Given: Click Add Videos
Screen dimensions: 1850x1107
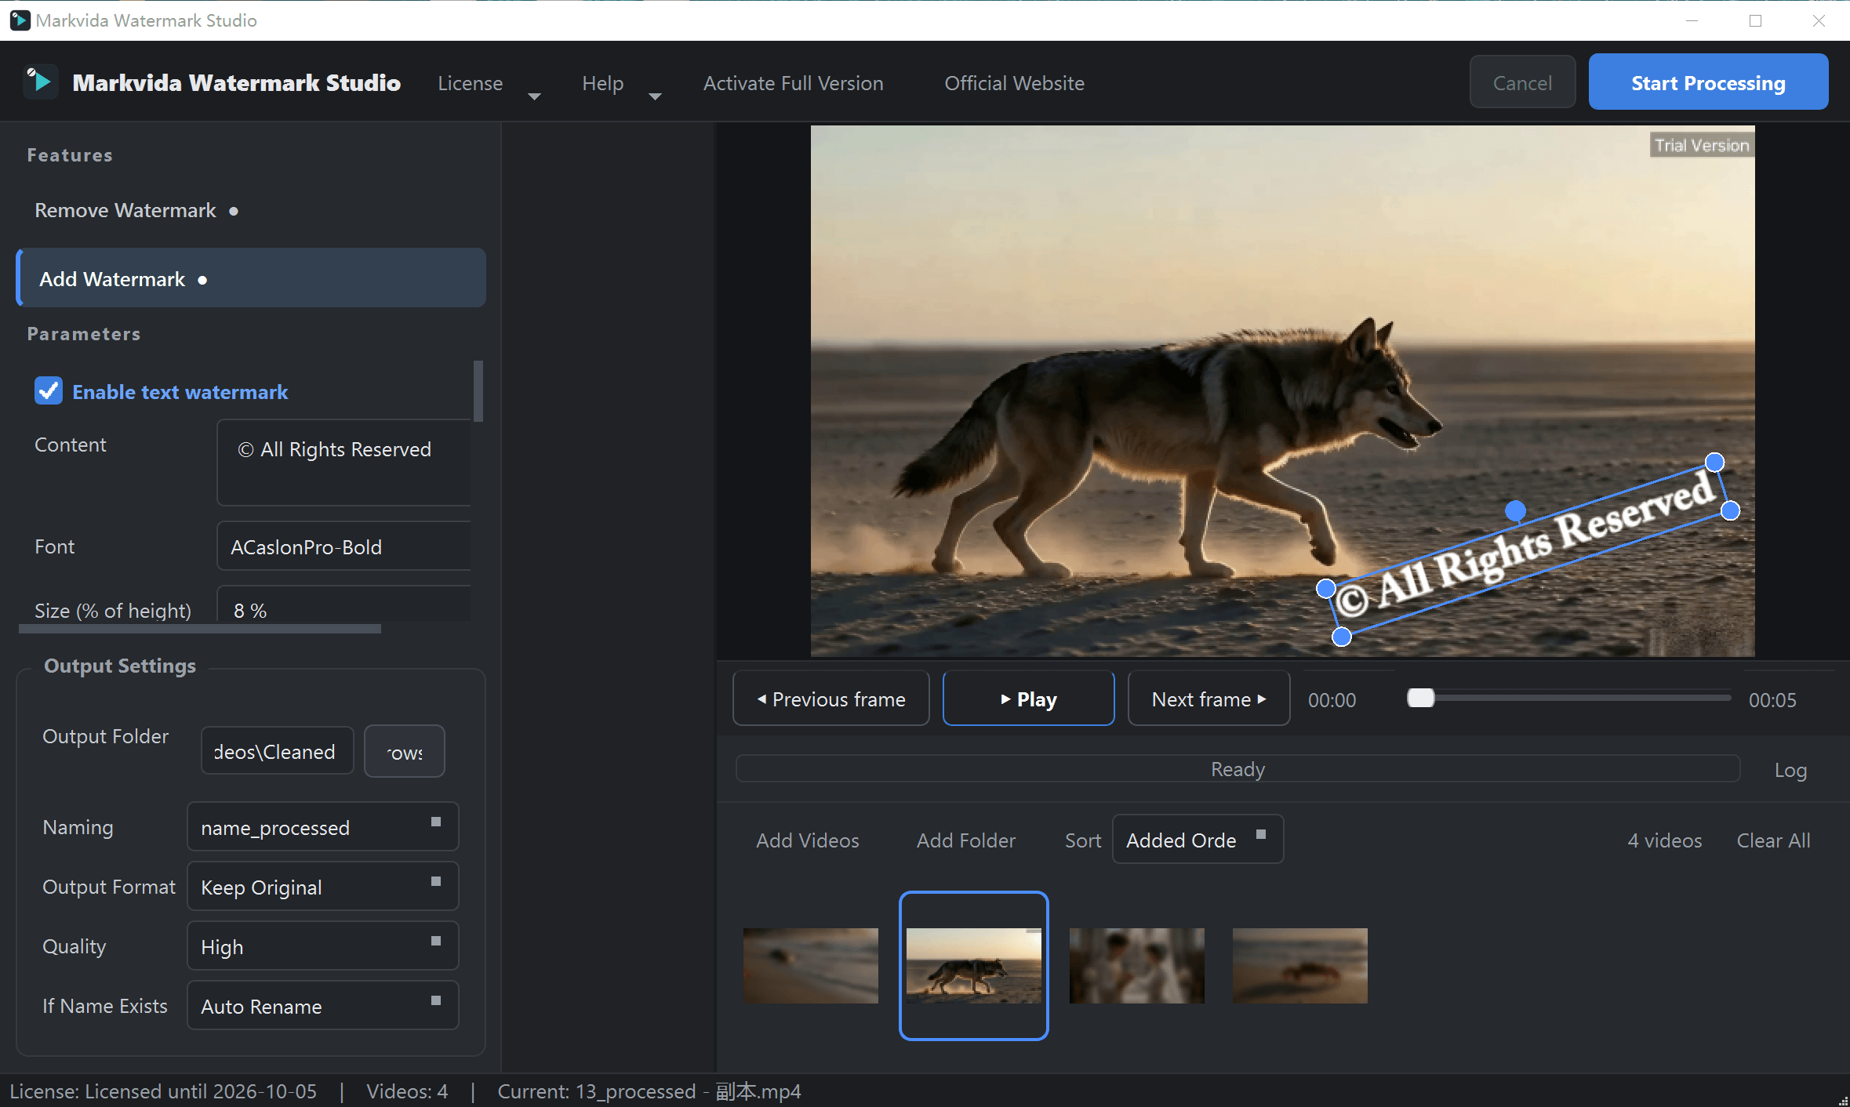Looking at the screenshot, I should click(x=807, y=840).
